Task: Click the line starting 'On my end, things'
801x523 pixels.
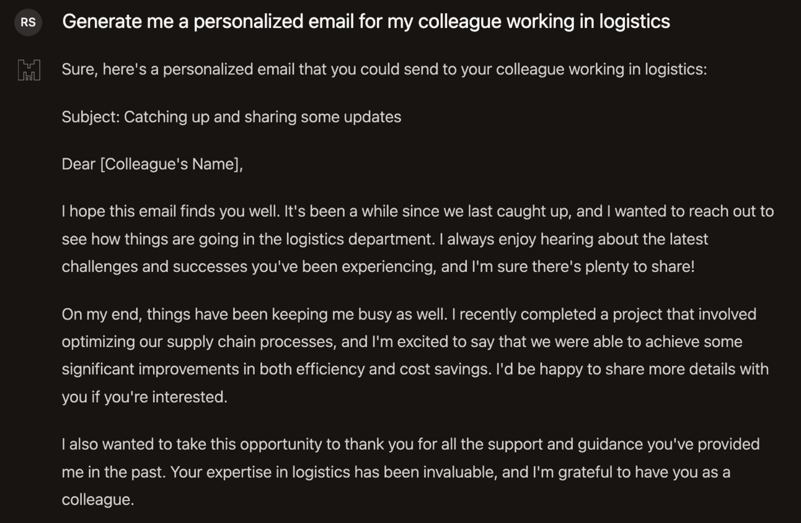Action: point(409,314)
